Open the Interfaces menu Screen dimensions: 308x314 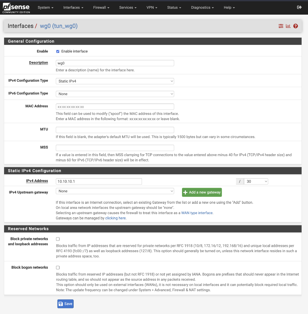point(73,7)
